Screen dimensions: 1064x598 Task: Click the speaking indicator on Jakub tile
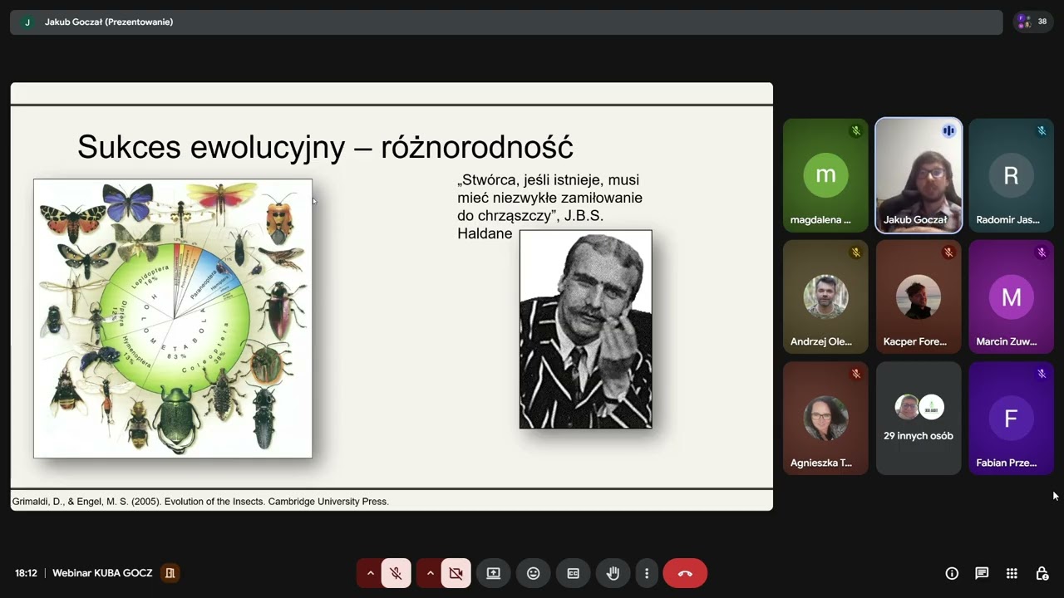948,131
